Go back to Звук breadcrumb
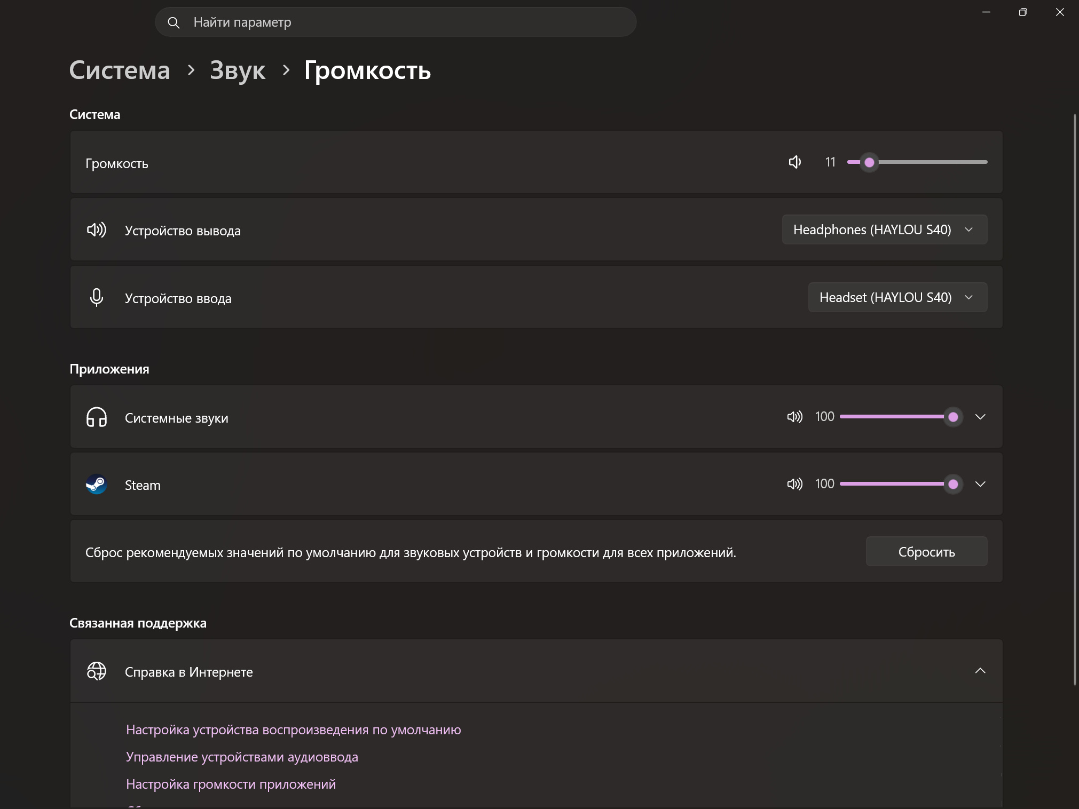Viewport: 1079px width, 809px height. pyautogui.click(x=238, y=70)
